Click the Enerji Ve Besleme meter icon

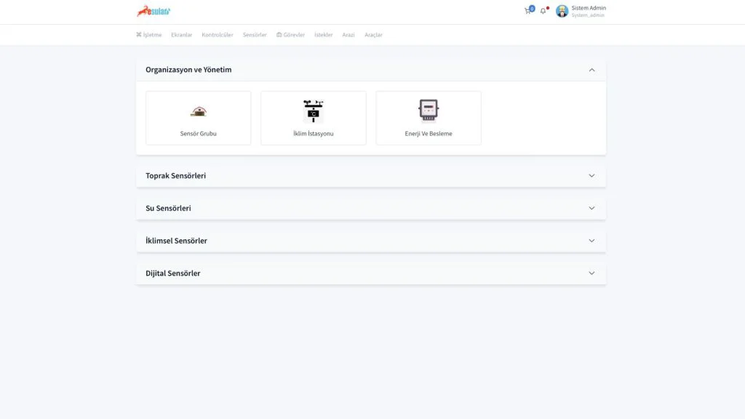(x=429, y=111)
